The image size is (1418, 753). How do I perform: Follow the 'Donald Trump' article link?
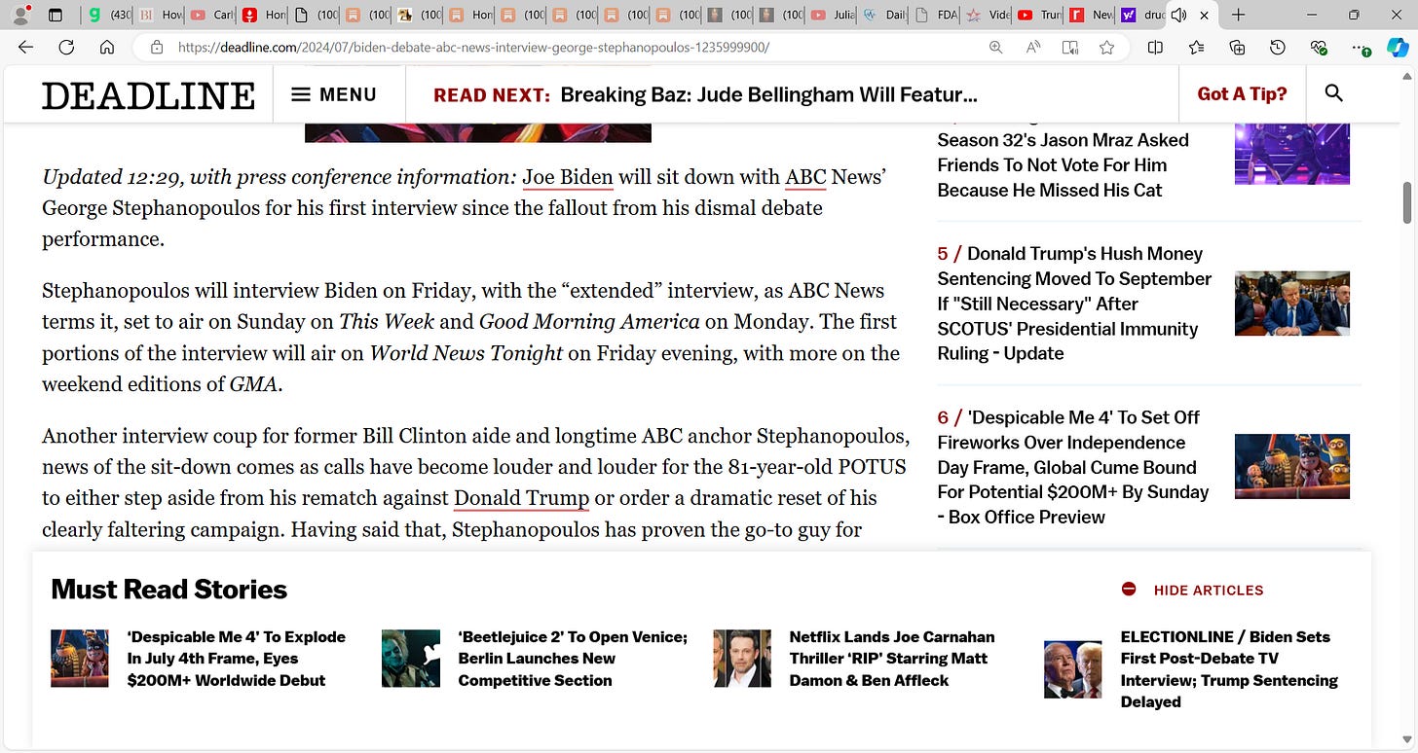click(x=521, y=498)
